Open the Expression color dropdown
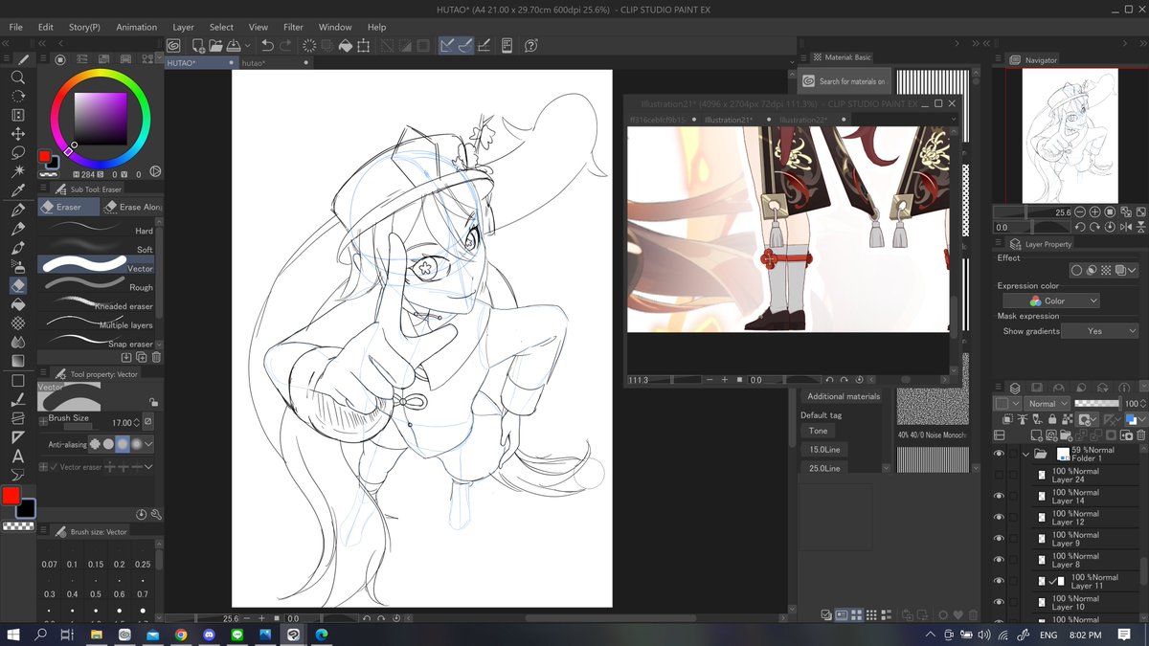Screen dimensions: 1149x646 click(1050, 301)
